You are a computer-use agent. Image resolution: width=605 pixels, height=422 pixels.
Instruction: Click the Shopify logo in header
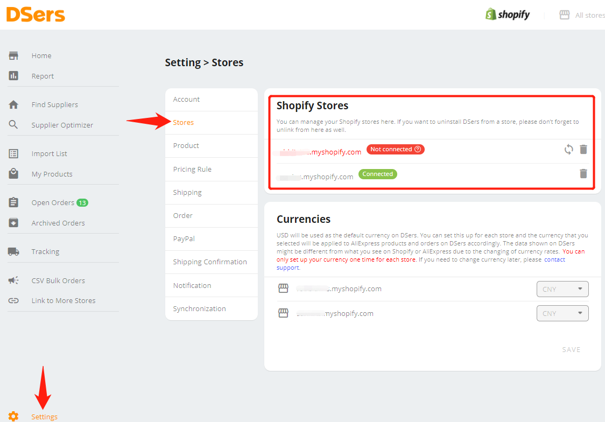pyautogui.click(x=508, y=15)
